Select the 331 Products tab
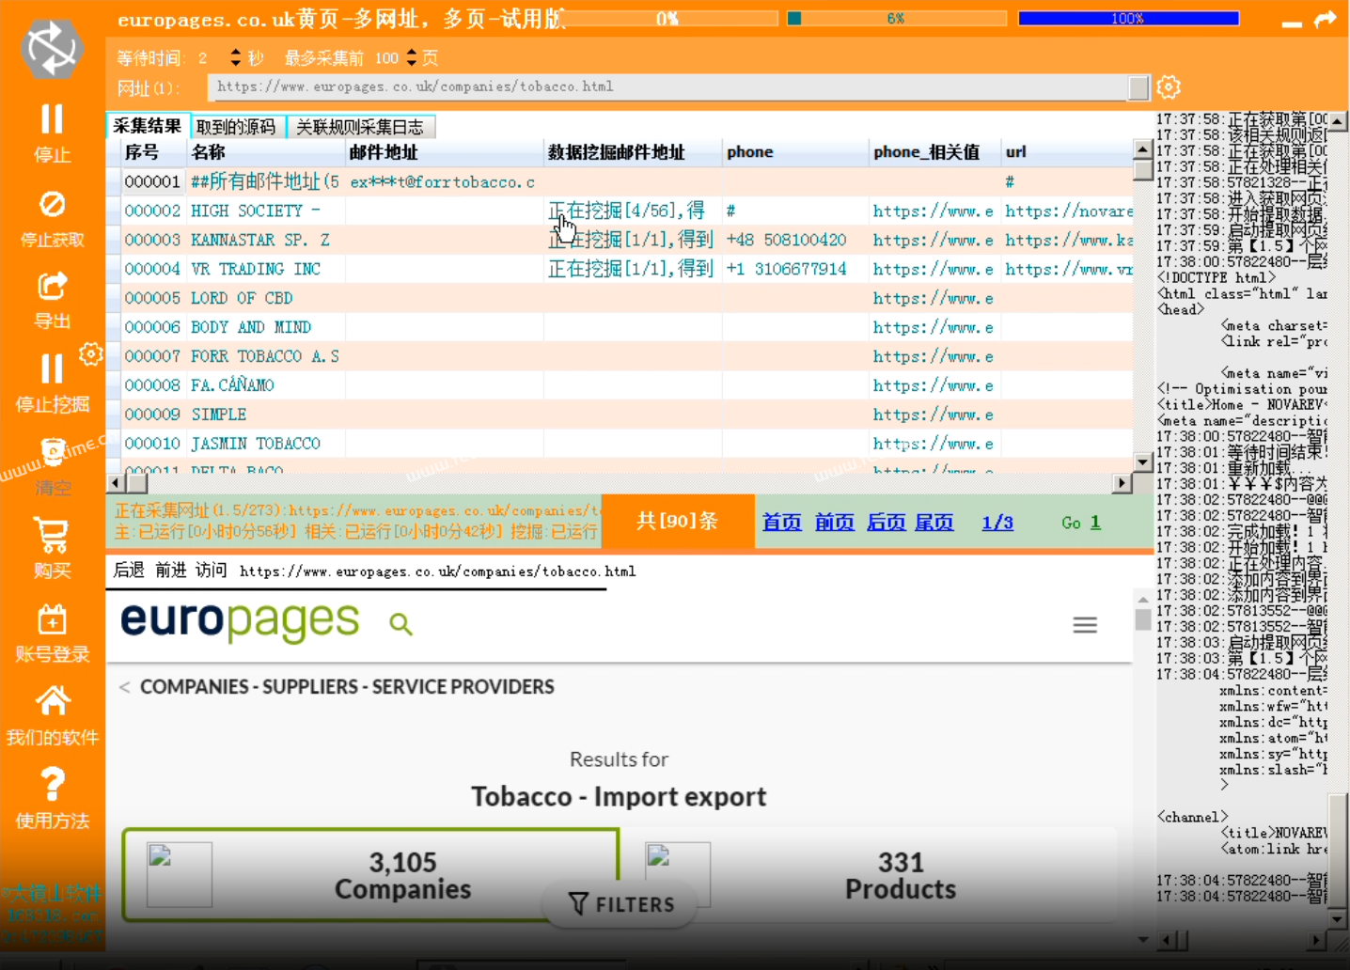 (x=870, y=875)
